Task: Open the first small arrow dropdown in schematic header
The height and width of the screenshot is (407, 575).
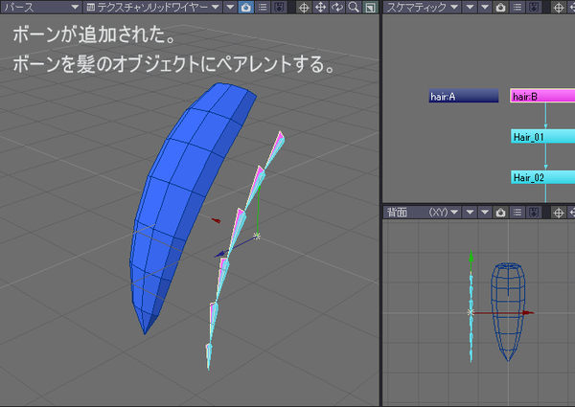Action: [470, 7]
